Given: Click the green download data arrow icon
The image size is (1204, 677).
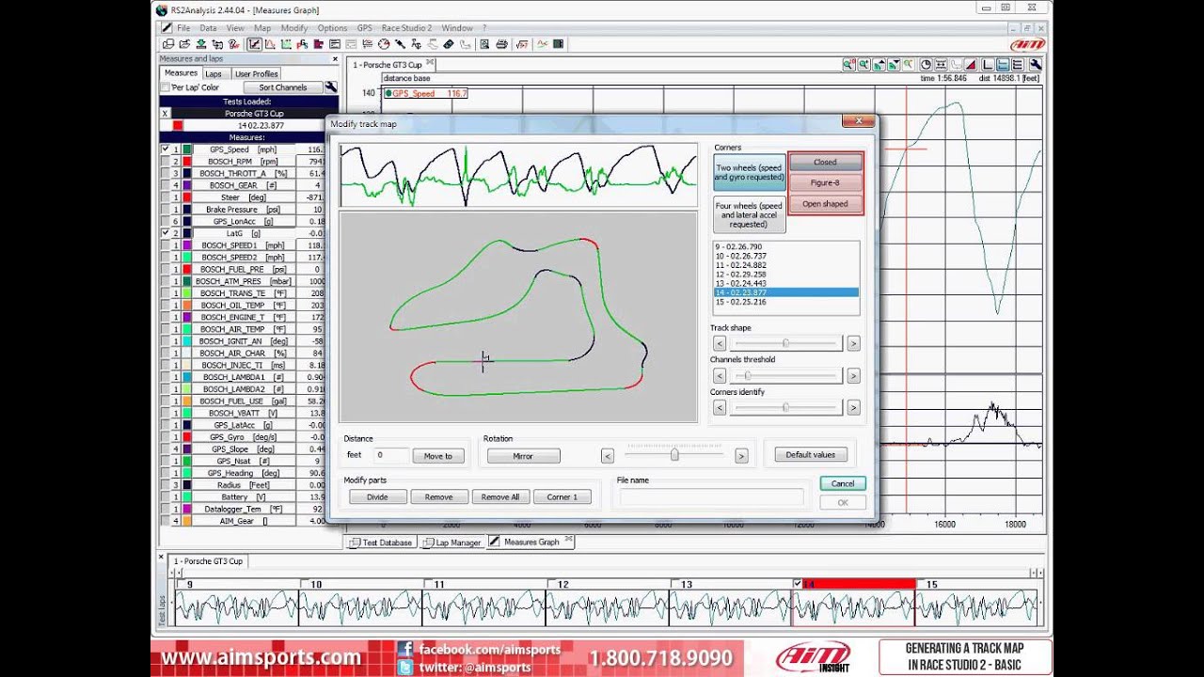Looking at the screenshot, I should pyautogui.click(x=201, y=43).
